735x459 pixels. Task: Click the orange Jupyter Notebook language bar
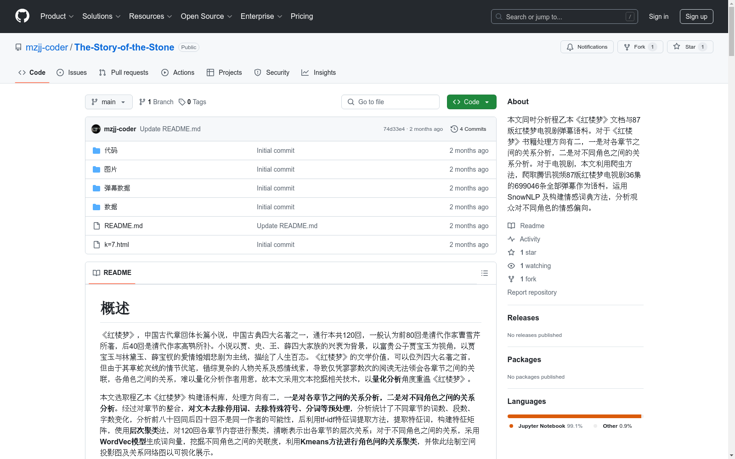tap(574, 416)
